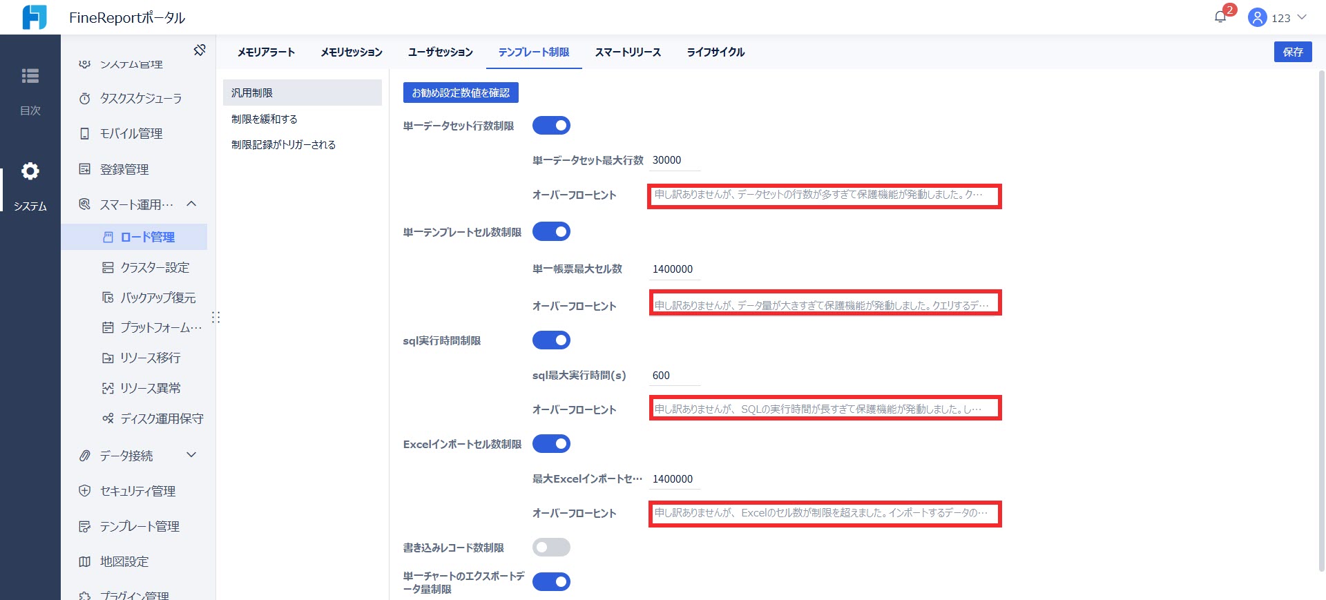Click the FineReport logo icon
The image size is (1326, 600).
(35, 17)
